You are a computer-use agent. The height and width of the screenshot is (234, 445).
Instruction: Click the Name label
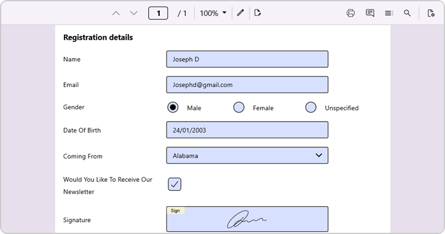72,59
